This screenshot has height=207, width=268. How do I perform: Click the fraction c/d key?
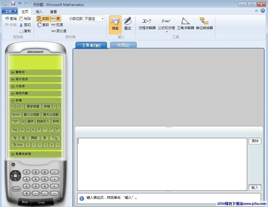[x=55, y=138]
